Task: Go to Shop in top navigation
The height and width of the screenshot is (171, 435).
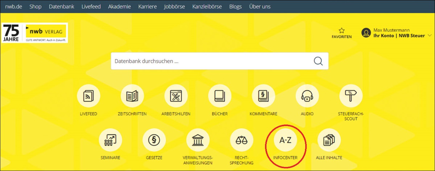Action: 36,7
